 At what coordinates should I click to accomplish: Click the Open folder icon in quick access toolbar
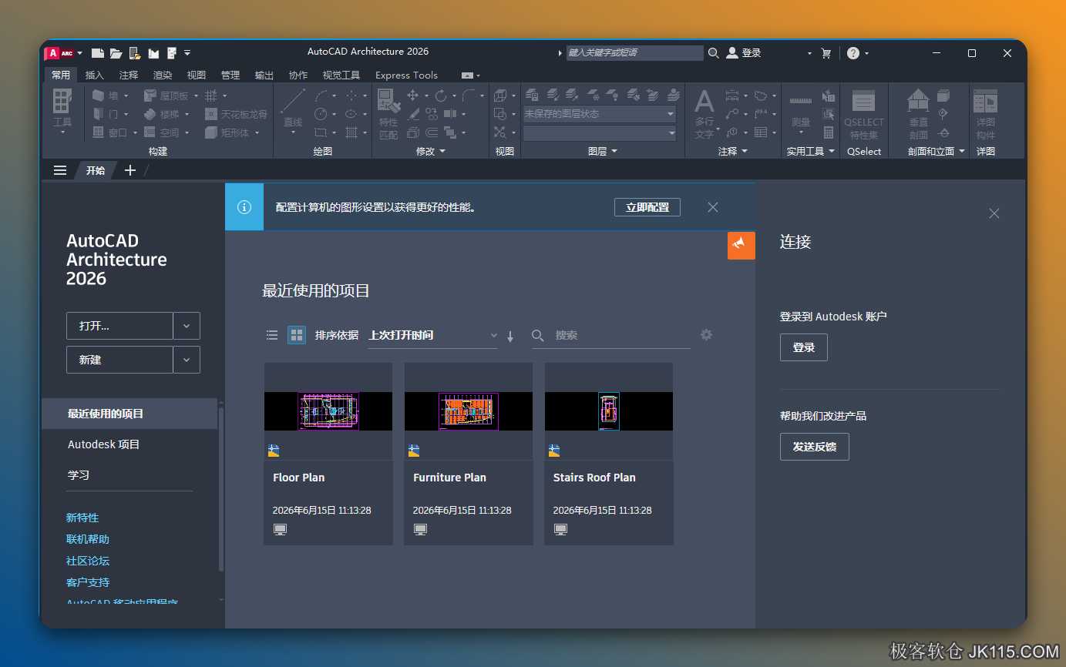(116, 53)
